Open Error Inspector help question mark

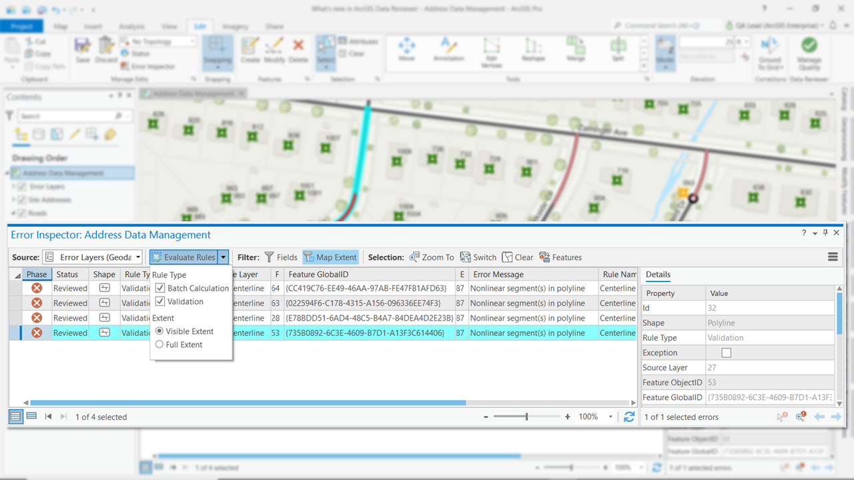click(x=803, y=233)
